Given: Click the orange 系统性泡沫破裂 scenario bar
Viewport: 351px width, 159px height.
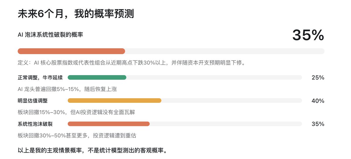Looking at the screenshot, I should pos(109,124).
